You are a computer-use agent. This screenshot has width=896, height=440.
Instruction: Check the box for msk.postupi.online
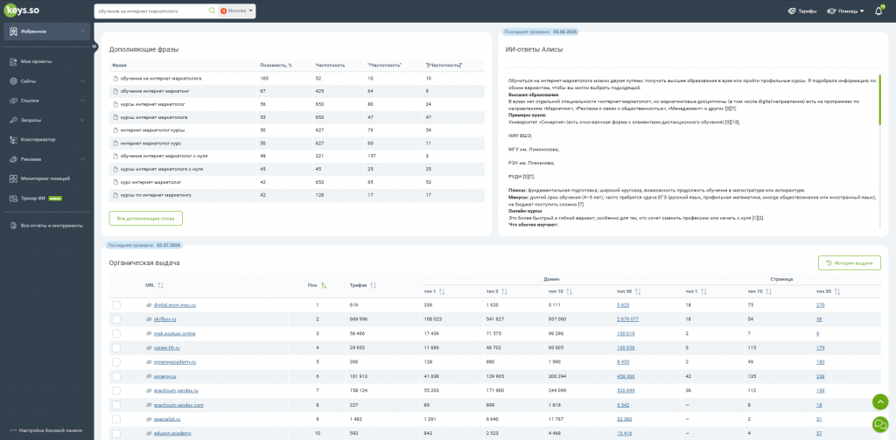[116, 333]
